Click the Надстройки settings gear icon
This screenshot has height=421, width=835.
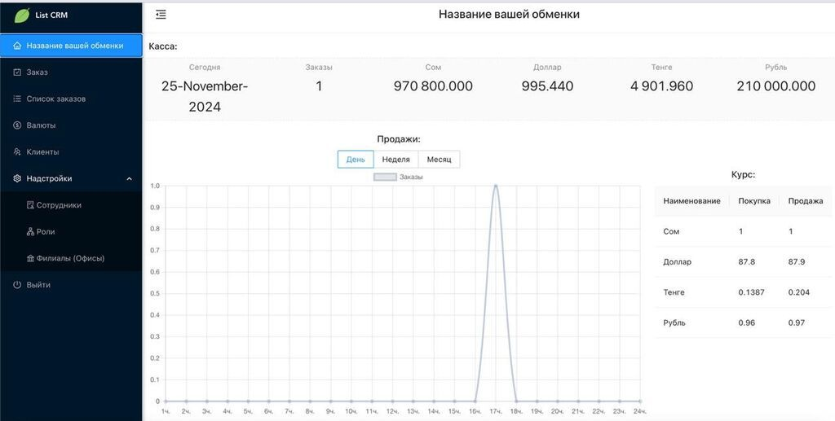(x=17, y=178)
